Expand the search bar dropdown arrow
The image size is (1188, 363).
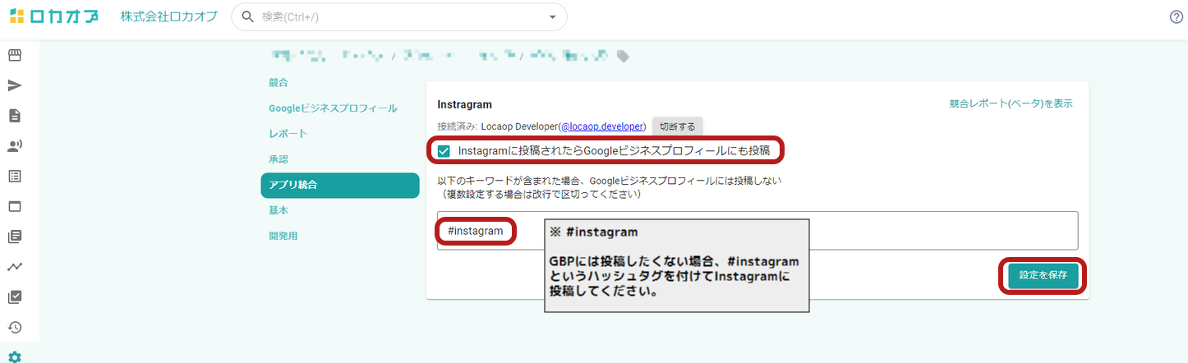(x=552, y=17)
